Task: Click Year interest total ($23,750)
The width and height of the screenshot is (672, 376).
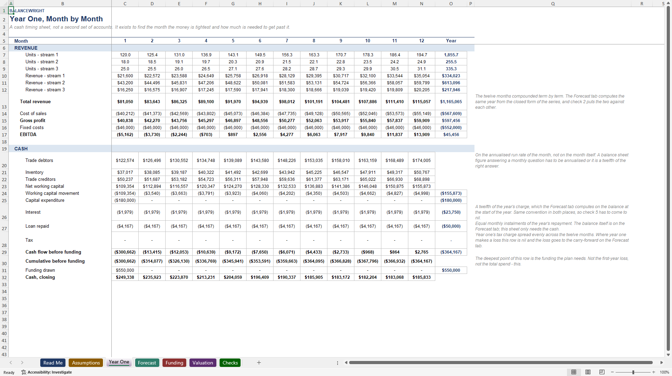Action: (x=451, y=212)
